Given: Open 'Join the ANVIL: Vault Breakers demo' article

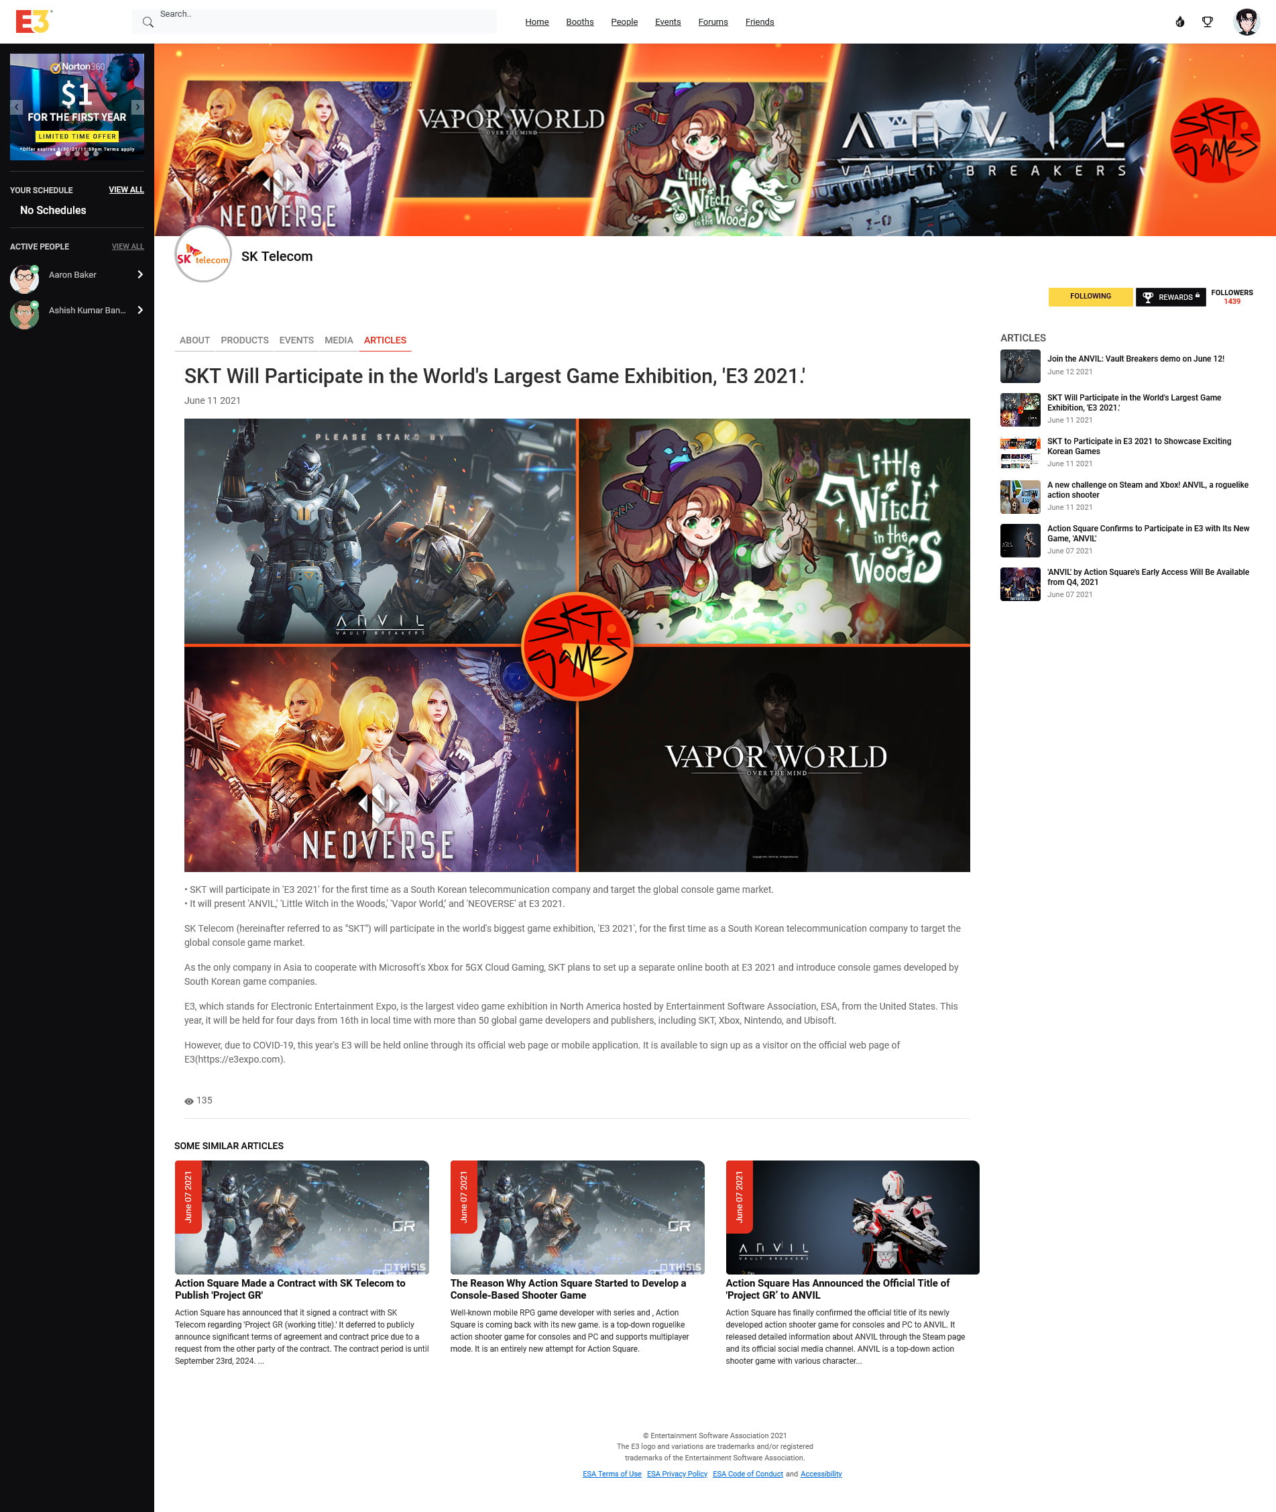Looking at the screenshot, I should pyautogui.click(x=1136, y=358).
